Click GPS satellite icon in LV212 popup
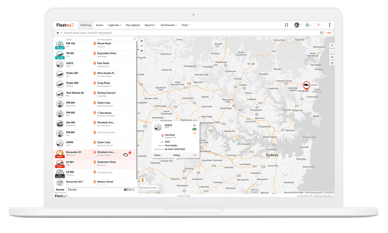Screen dimensions: 388x233 (194, 125)
